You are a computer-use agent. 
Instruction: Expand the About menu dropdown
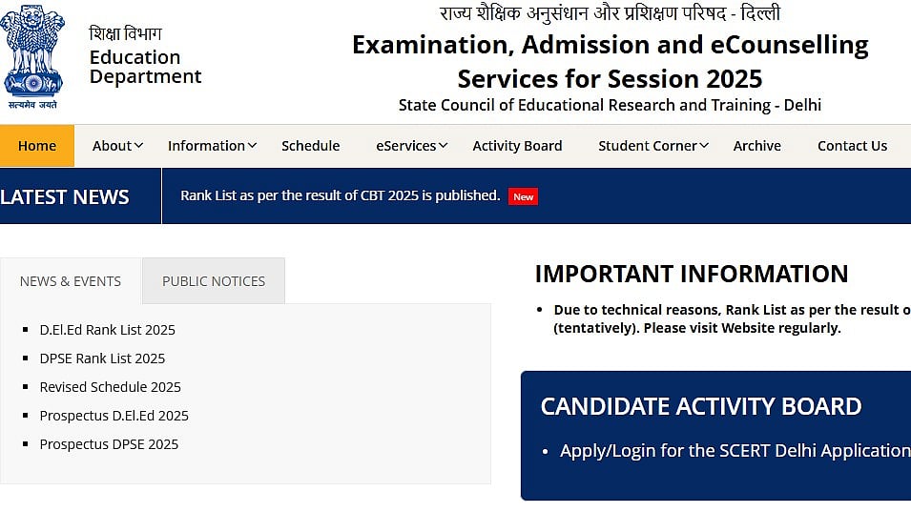pos(117,146)
